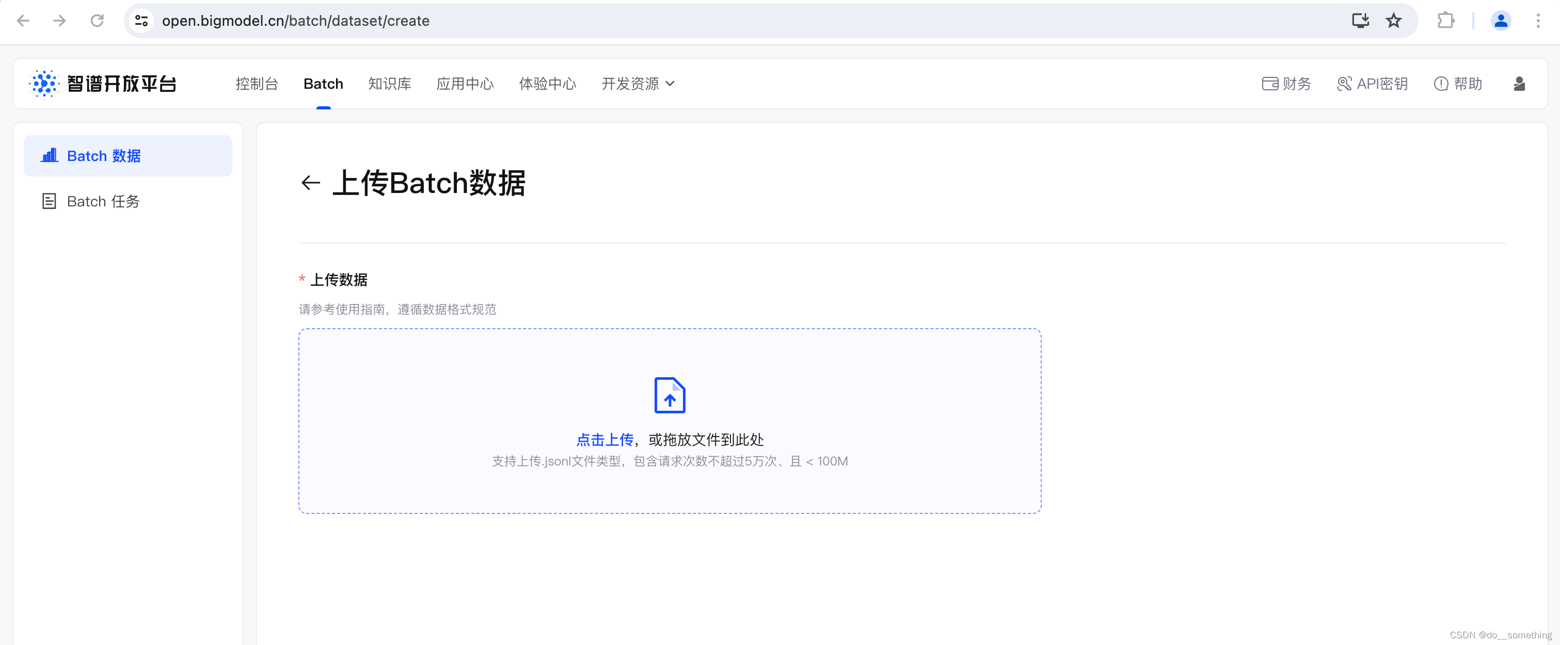Switch to the Batch navigation tab

pyautogui.click(x=323, y=84)
